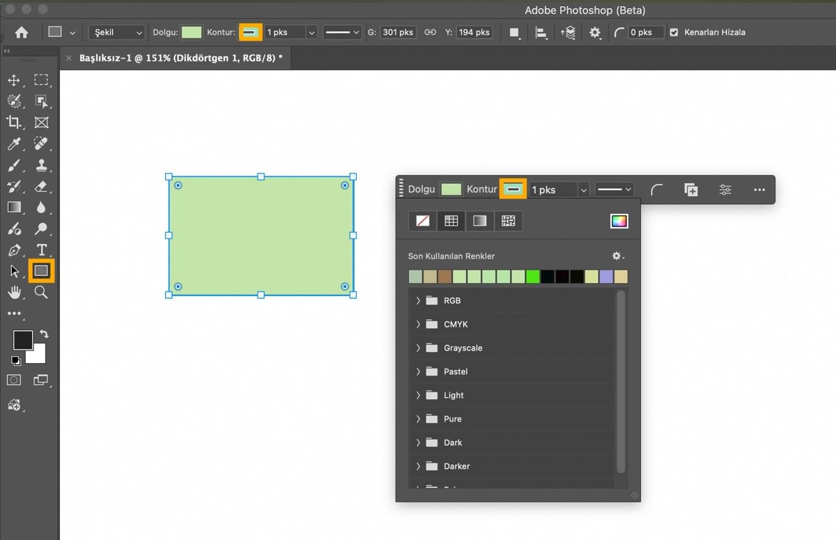Choose the no-color stroke option
Viewport: 836px width, 540px height.
[423, 222]
